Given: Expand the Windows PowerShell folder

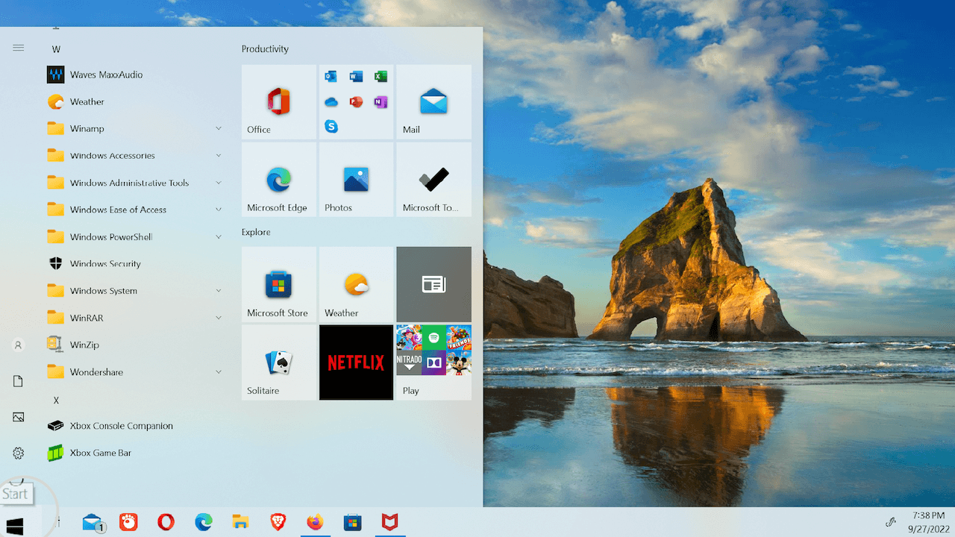Looking at the screenshot, I should click(x=219, y=236).
